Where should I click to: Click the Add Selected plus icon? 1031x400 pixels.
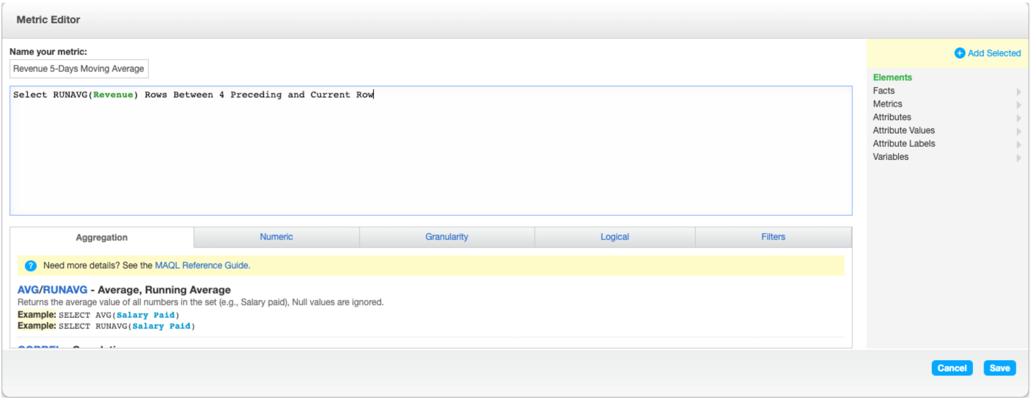pyautogui.click(x=960, y=53)
